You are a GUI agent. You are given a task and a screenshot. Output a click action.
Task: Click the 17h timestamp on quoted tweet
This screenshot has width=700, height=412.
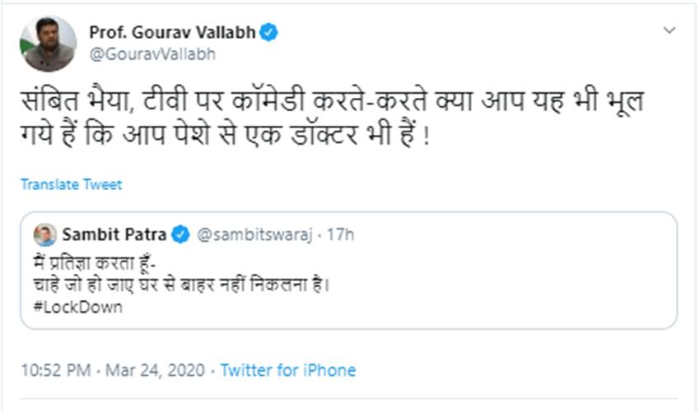coord(340,235)
